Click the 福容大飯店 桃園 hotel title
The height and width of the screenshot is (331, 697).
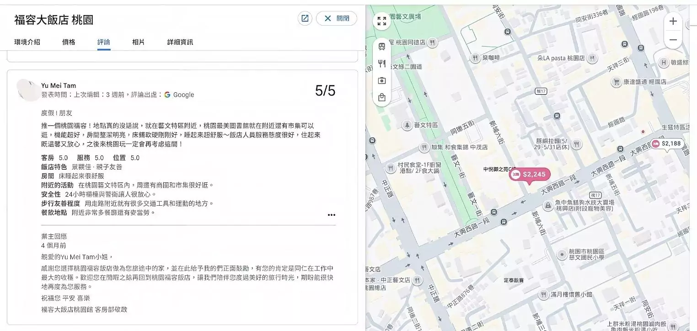[x=54, y=20]
